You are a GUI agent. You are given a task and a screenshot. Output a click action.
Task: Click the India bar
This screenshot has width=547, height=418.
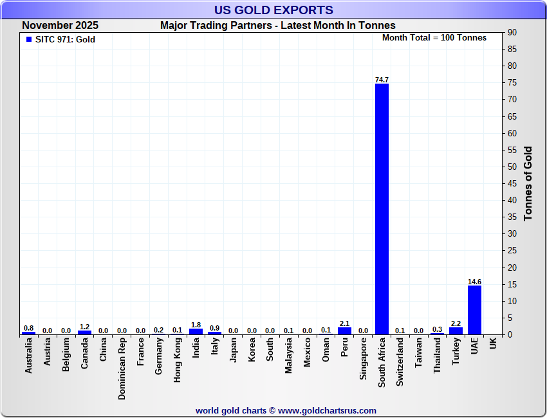[196, 332]
